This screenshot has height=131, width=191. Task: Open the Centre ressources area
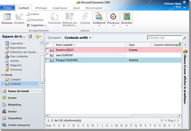tap(16, 125)
